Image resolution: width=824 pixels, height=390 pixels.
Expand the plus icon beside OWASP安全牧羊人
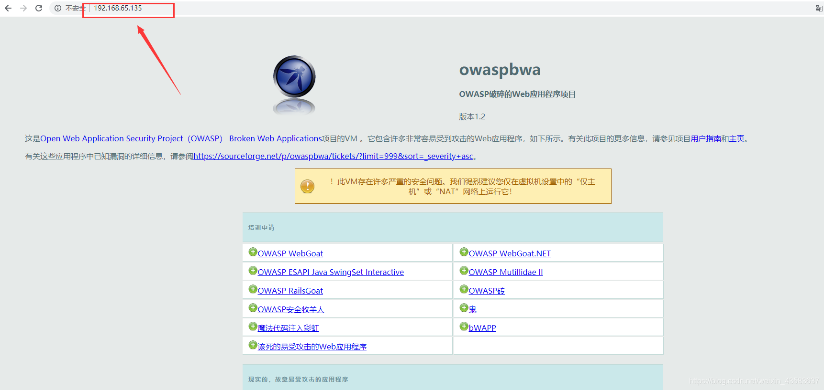253,308
